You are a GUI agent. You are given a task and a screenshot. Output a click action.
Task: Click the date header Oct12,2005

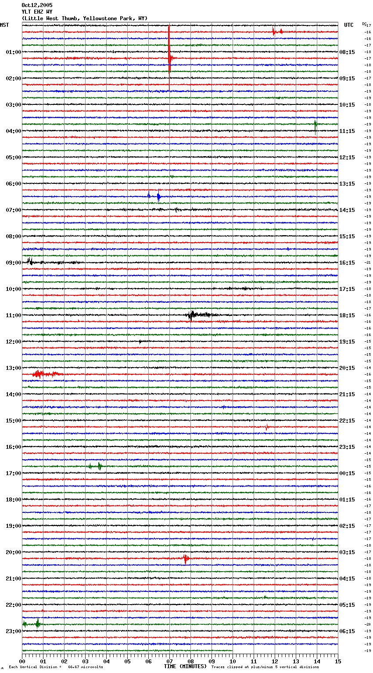tap(37, 5)
